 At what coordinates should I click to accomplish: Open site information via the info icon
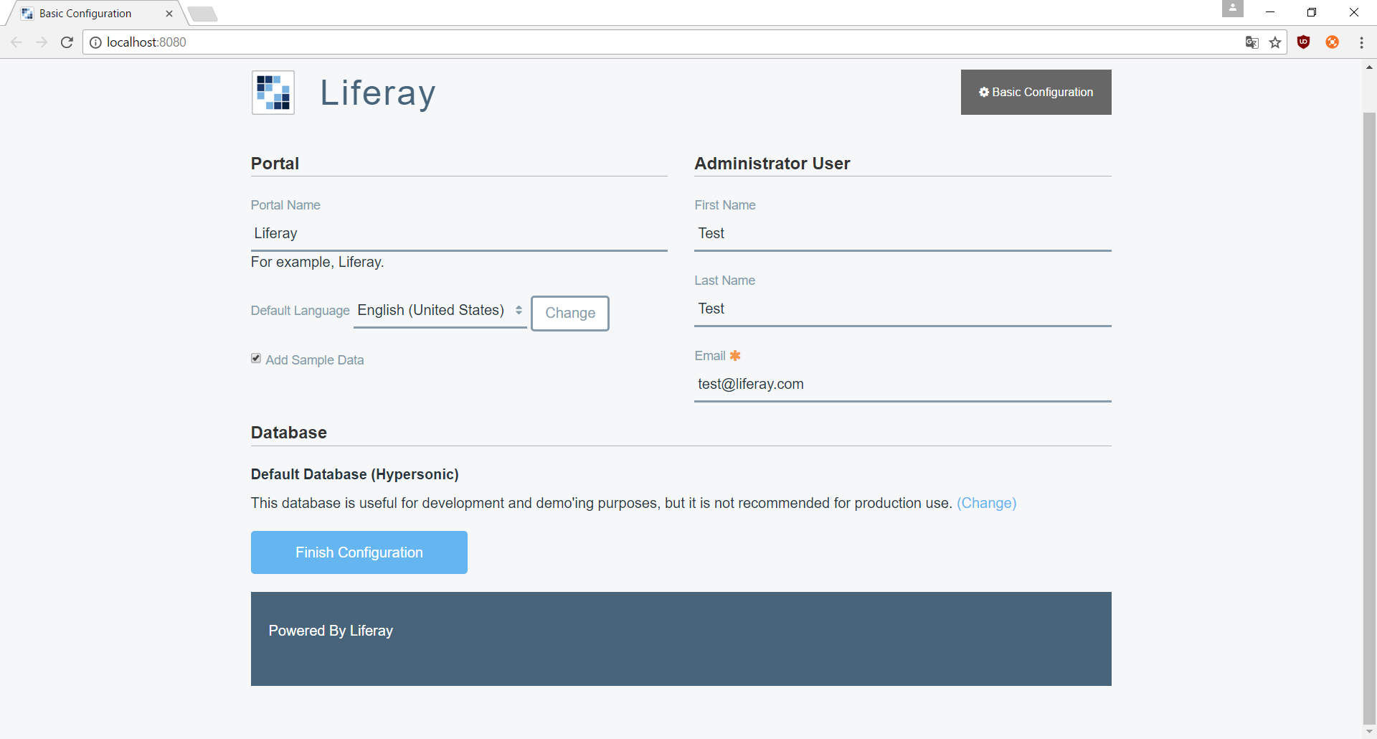pos(96,42)
